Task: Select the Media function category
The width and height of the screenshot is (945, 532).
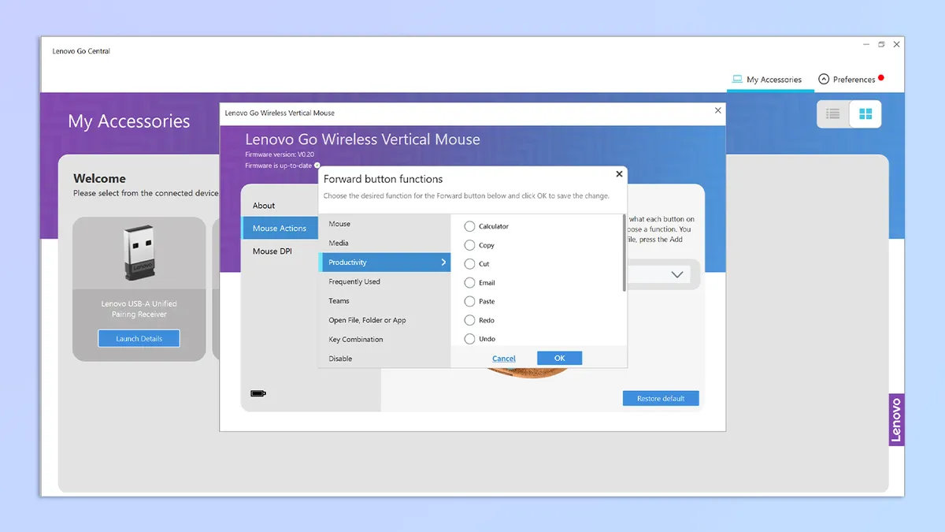Action: (x=339, y=244)
